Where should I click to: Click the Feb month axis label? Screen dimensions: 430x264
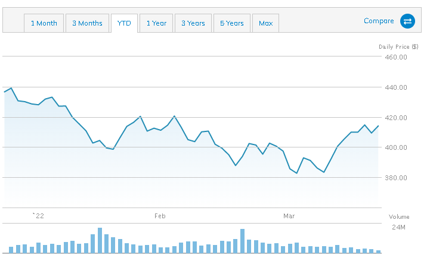(x=160, y=216)
